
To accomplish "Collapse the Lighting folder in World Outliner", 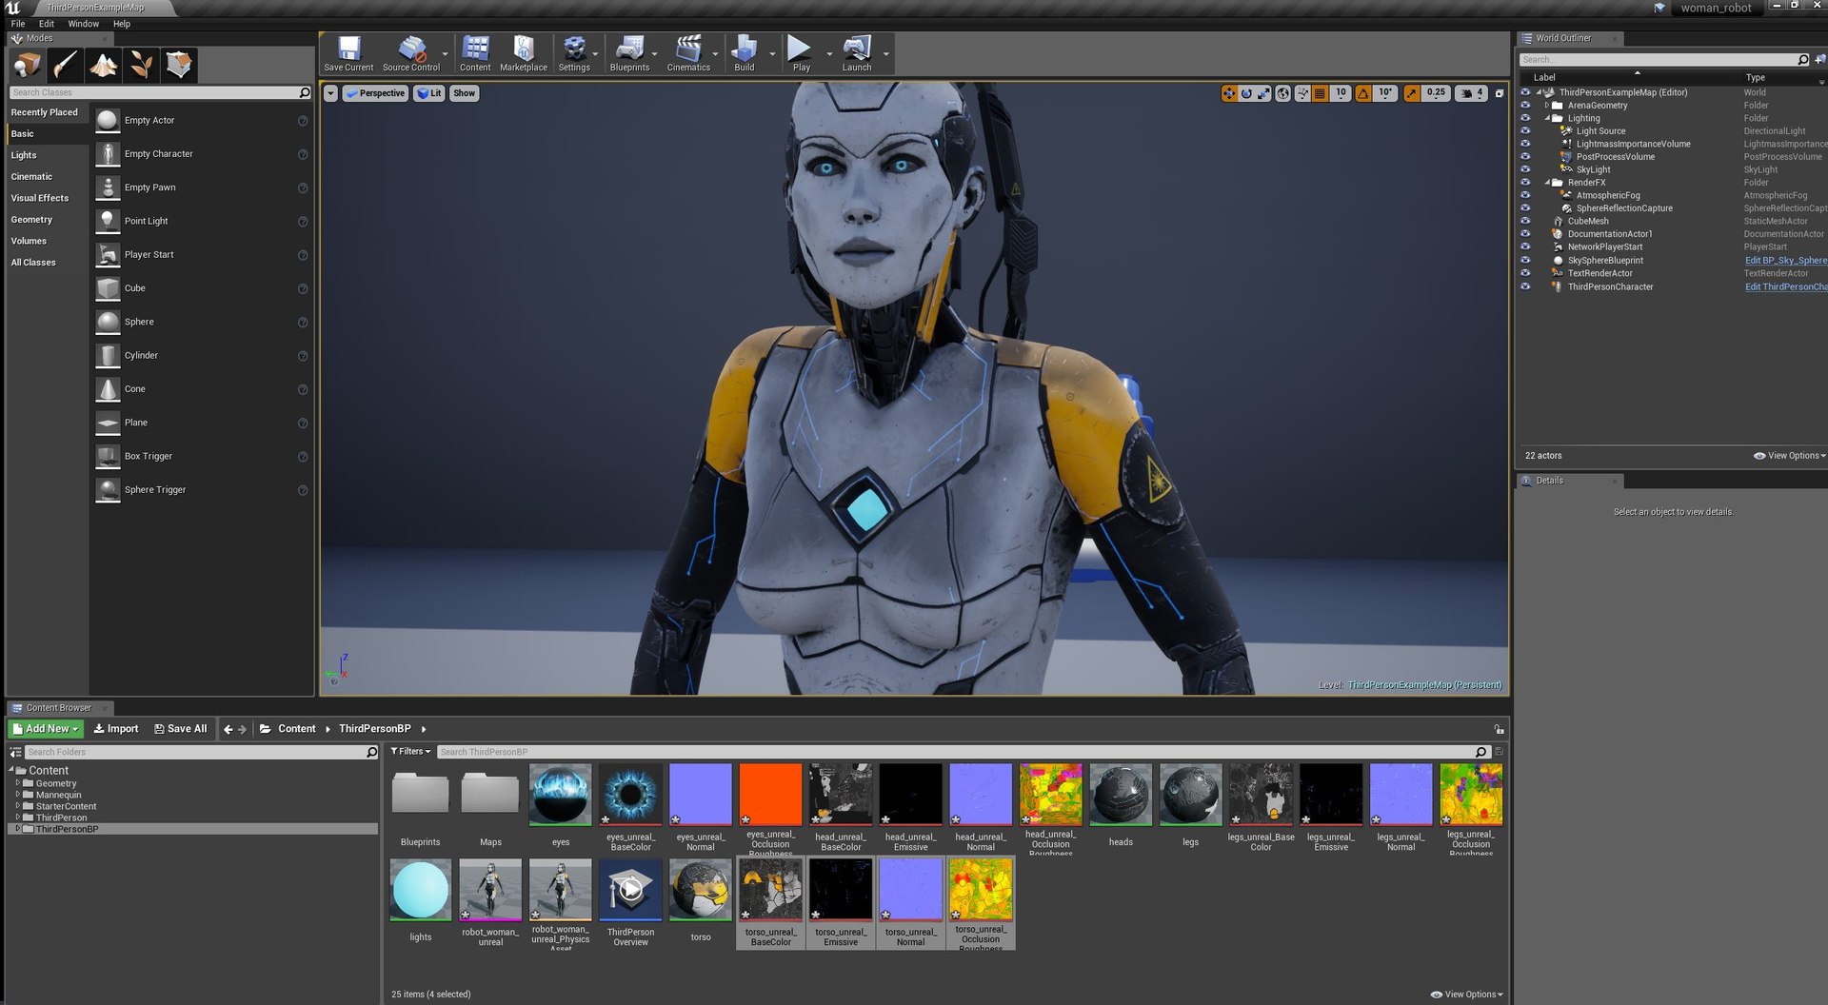I will [x=1547, y=118].
